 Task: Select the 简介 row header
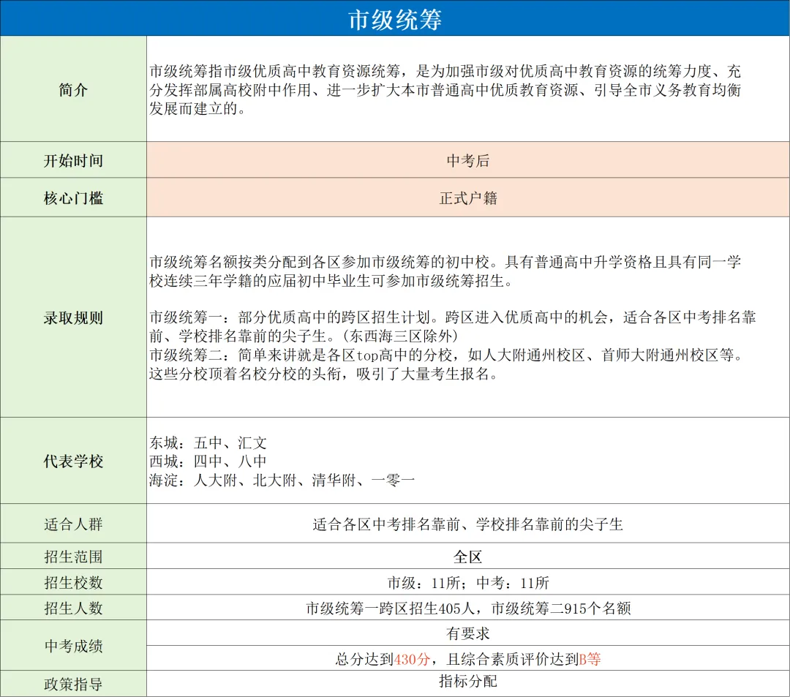72,91
